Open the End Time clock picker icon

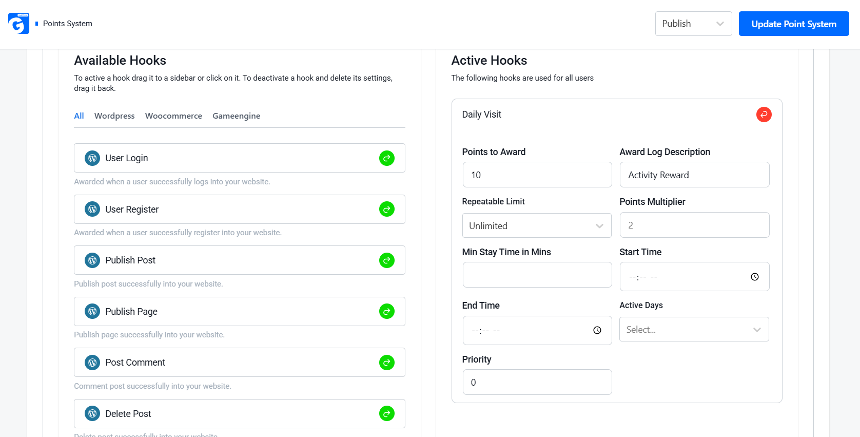pyautogui.click(x=597, y=330)
